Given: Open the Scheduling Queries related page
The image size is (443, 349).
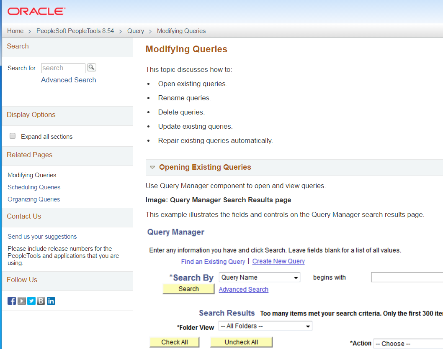Looking at the screenshot, I should [x=34, y=187].
